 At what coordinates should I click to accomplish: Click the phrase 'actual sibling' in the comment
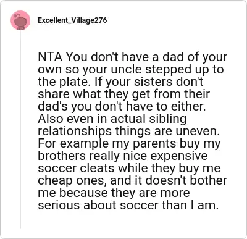(148, 119)
